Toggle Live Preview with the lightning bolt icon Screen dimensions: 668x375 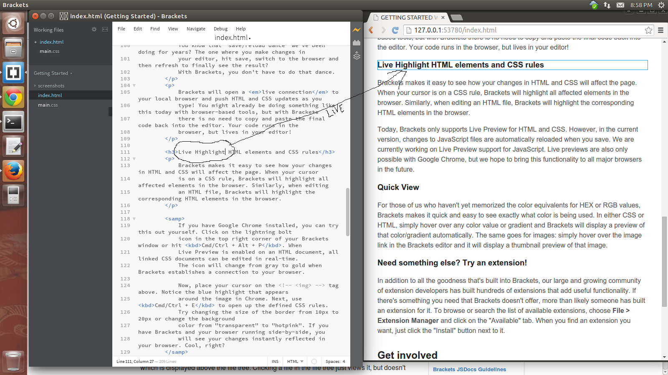(356, 30)
